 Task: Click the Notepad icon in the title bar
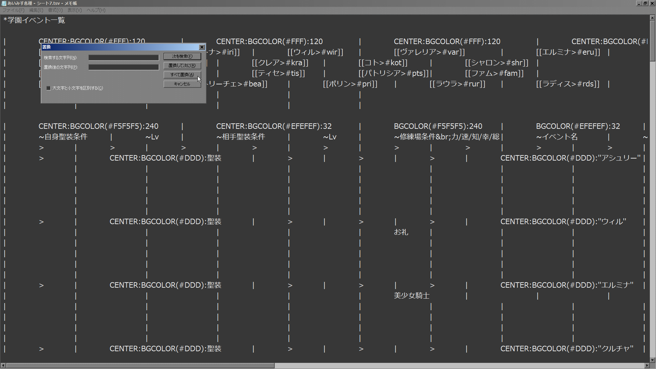click(x=3, y=3)
